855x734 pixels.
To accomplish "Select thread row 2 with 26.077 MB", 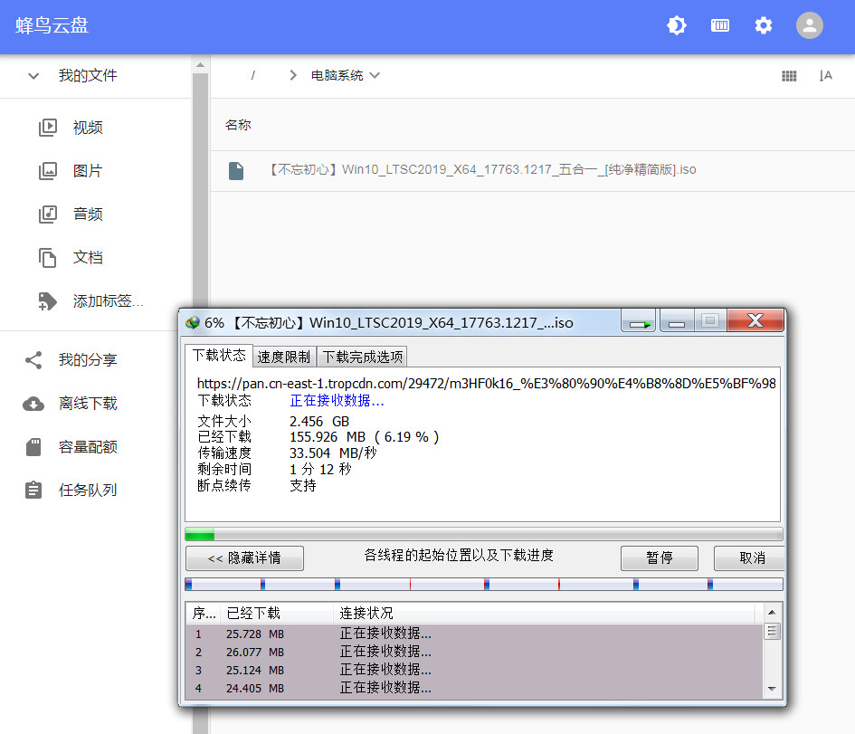I will [x=473, y=652].
